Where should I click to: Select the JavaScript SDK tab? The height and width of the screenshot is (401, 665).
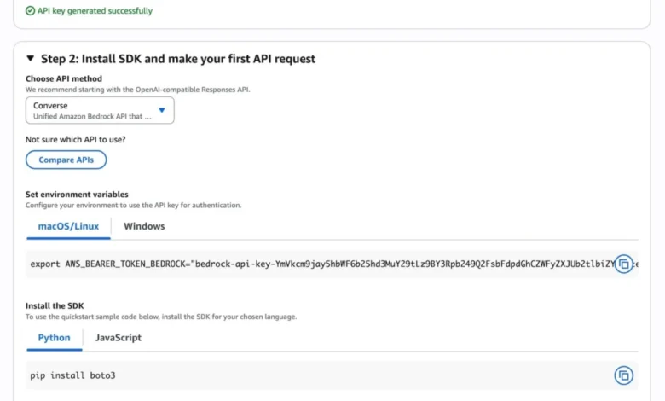coord(118,337)
